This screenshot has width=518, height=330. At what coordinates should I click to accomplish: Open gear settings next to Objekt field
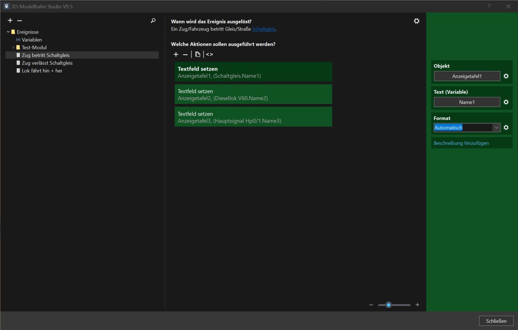point(506,76)
